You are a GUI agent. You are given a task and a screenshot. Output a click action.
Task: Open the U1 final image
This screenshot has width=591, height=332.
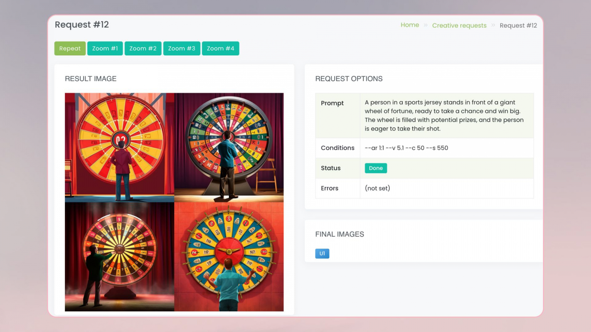tap(322, 253)
